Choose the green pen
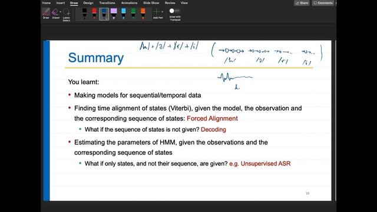This screenshot has width=377, height=212. [133, 14]
